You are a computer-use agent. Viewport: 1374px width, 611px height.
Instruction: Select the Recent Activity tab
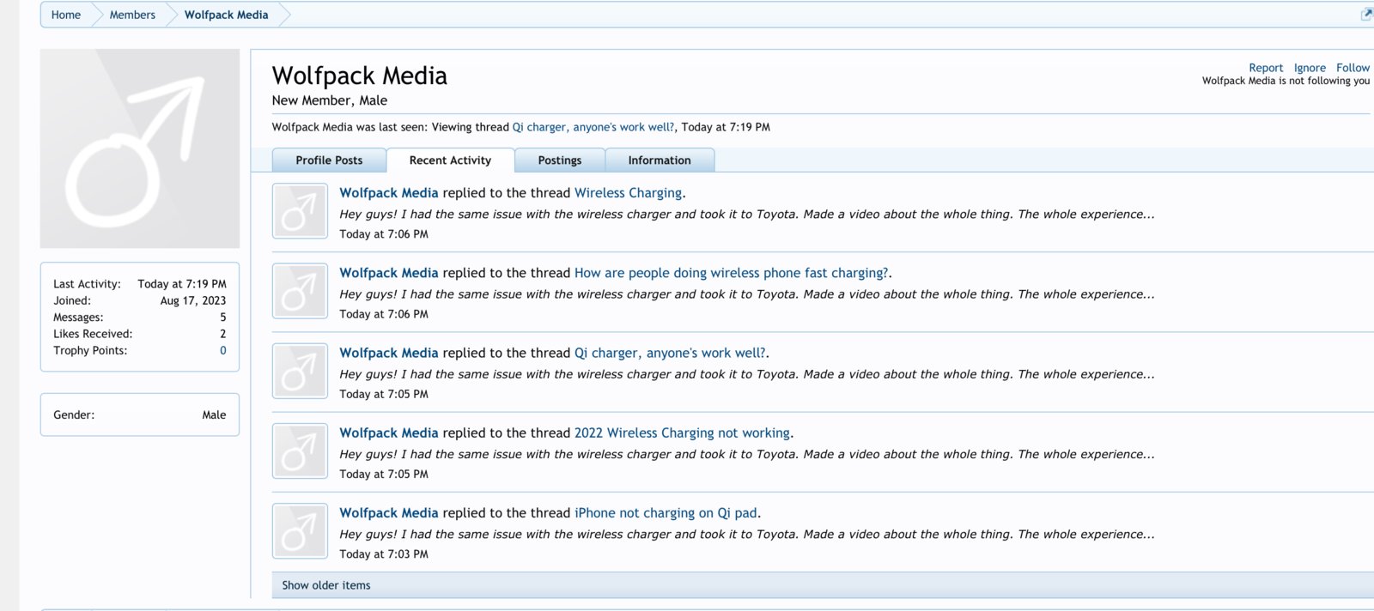point(450,160)
